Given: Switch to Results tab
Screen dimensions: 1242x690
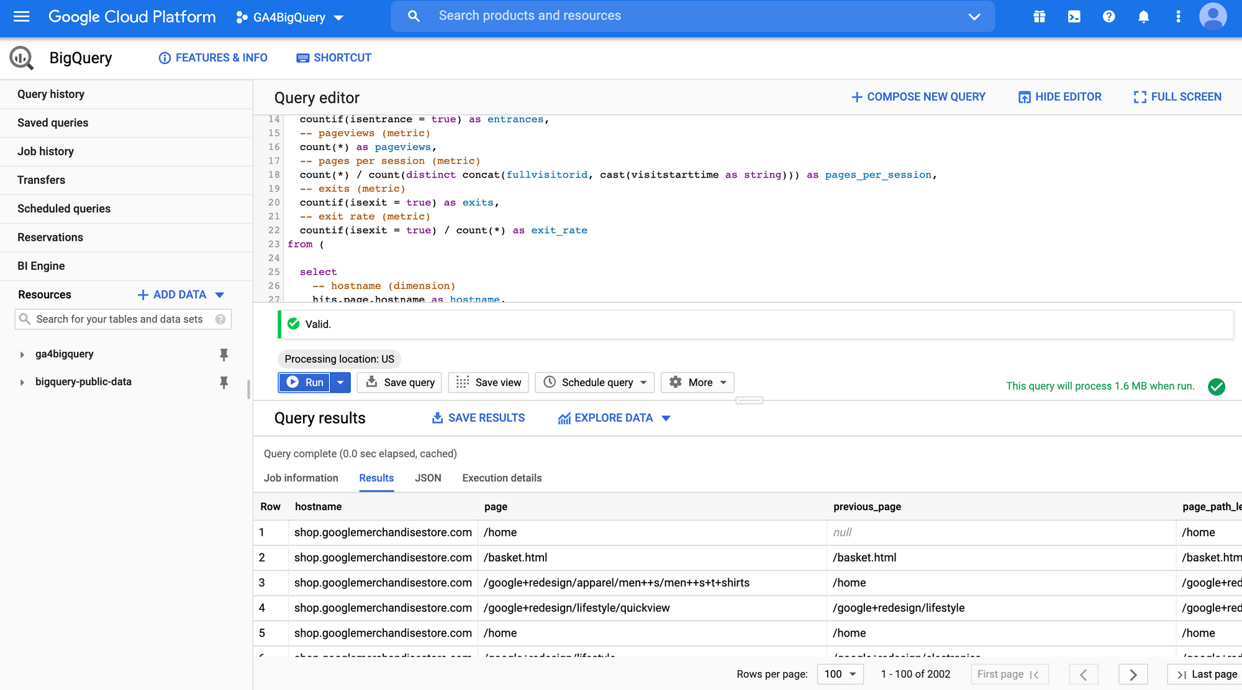Looking at the screenshot, I should [x=376, y=478].
